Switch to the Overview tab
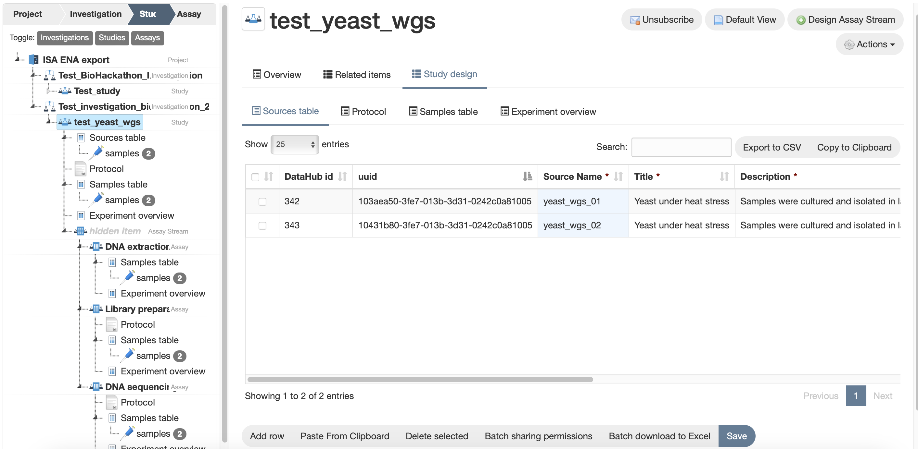 coord(277,75)
